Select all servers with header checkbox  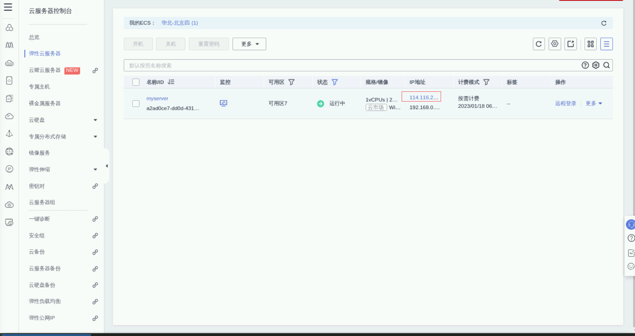(136, 82)
